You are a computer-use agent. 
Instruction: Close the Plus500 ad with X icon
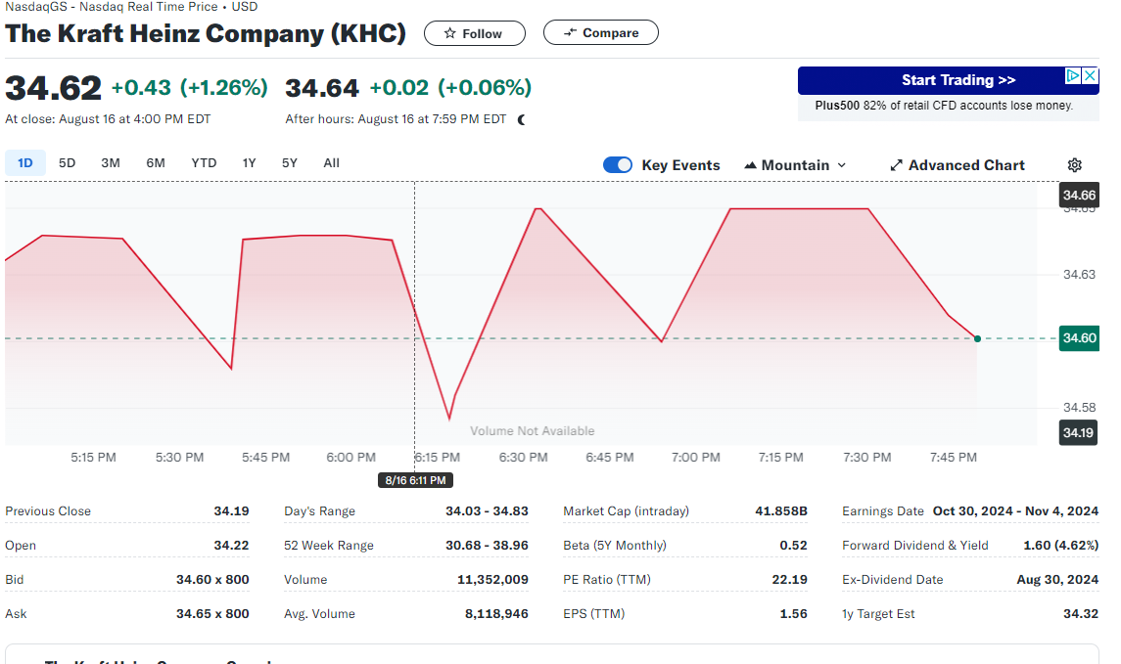pos(1091,75)
